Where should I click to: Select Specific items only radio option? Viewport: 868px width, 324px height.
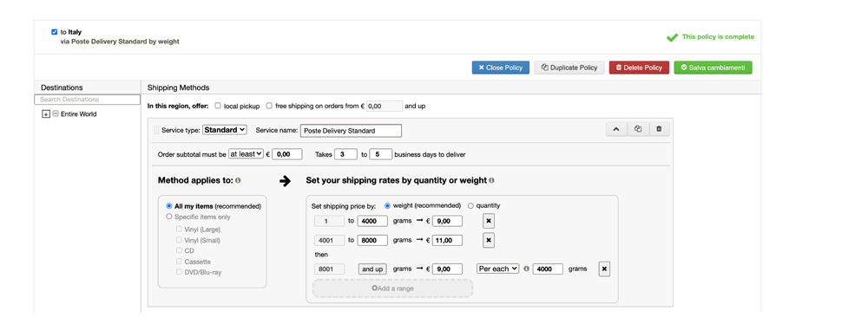169,217
